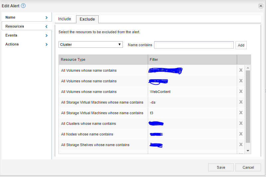This screenshot has height=177, width=266.
Task: Click the Add filter button
Action: coord(241,45)
